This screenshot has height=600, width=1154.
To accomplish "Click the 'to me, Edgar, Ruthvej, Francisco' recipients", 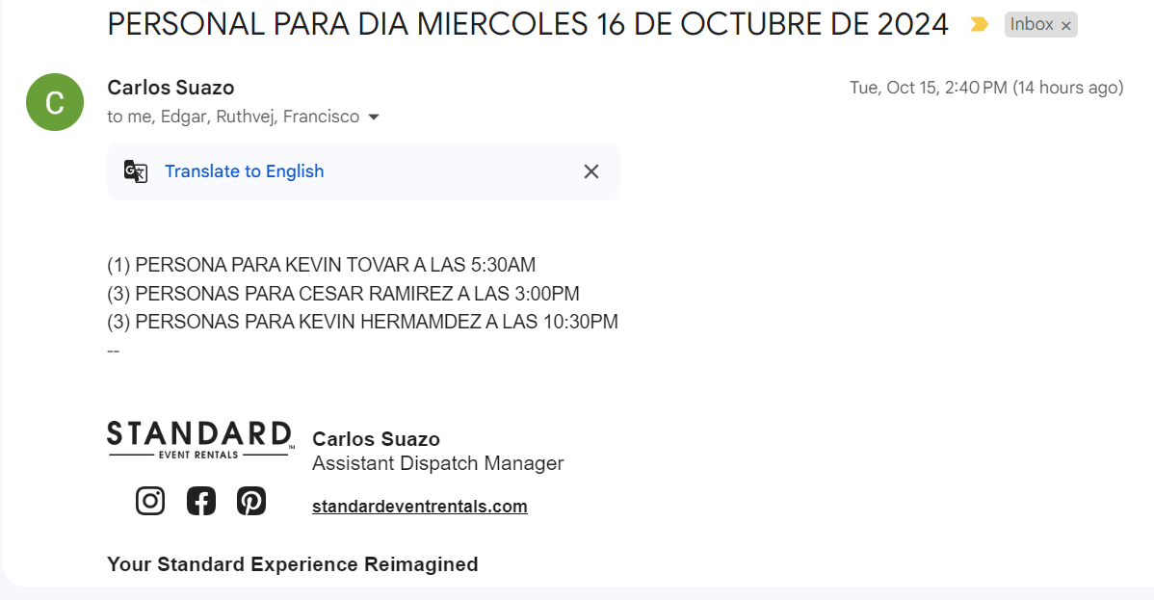I will [x=233, y=117].
